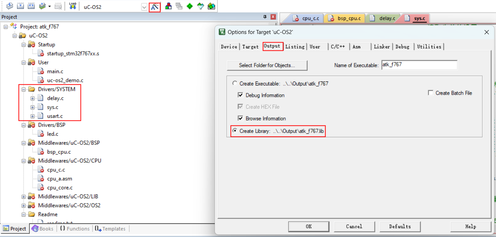This screenshot has height=237, width=496.
Task: Click the Select Software Packs funnel icon
Action: point(201,6)
